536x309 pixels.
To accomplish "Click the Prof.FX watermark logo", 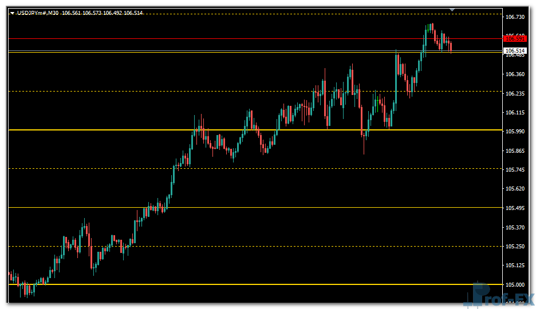I will [x=497, y=296].
